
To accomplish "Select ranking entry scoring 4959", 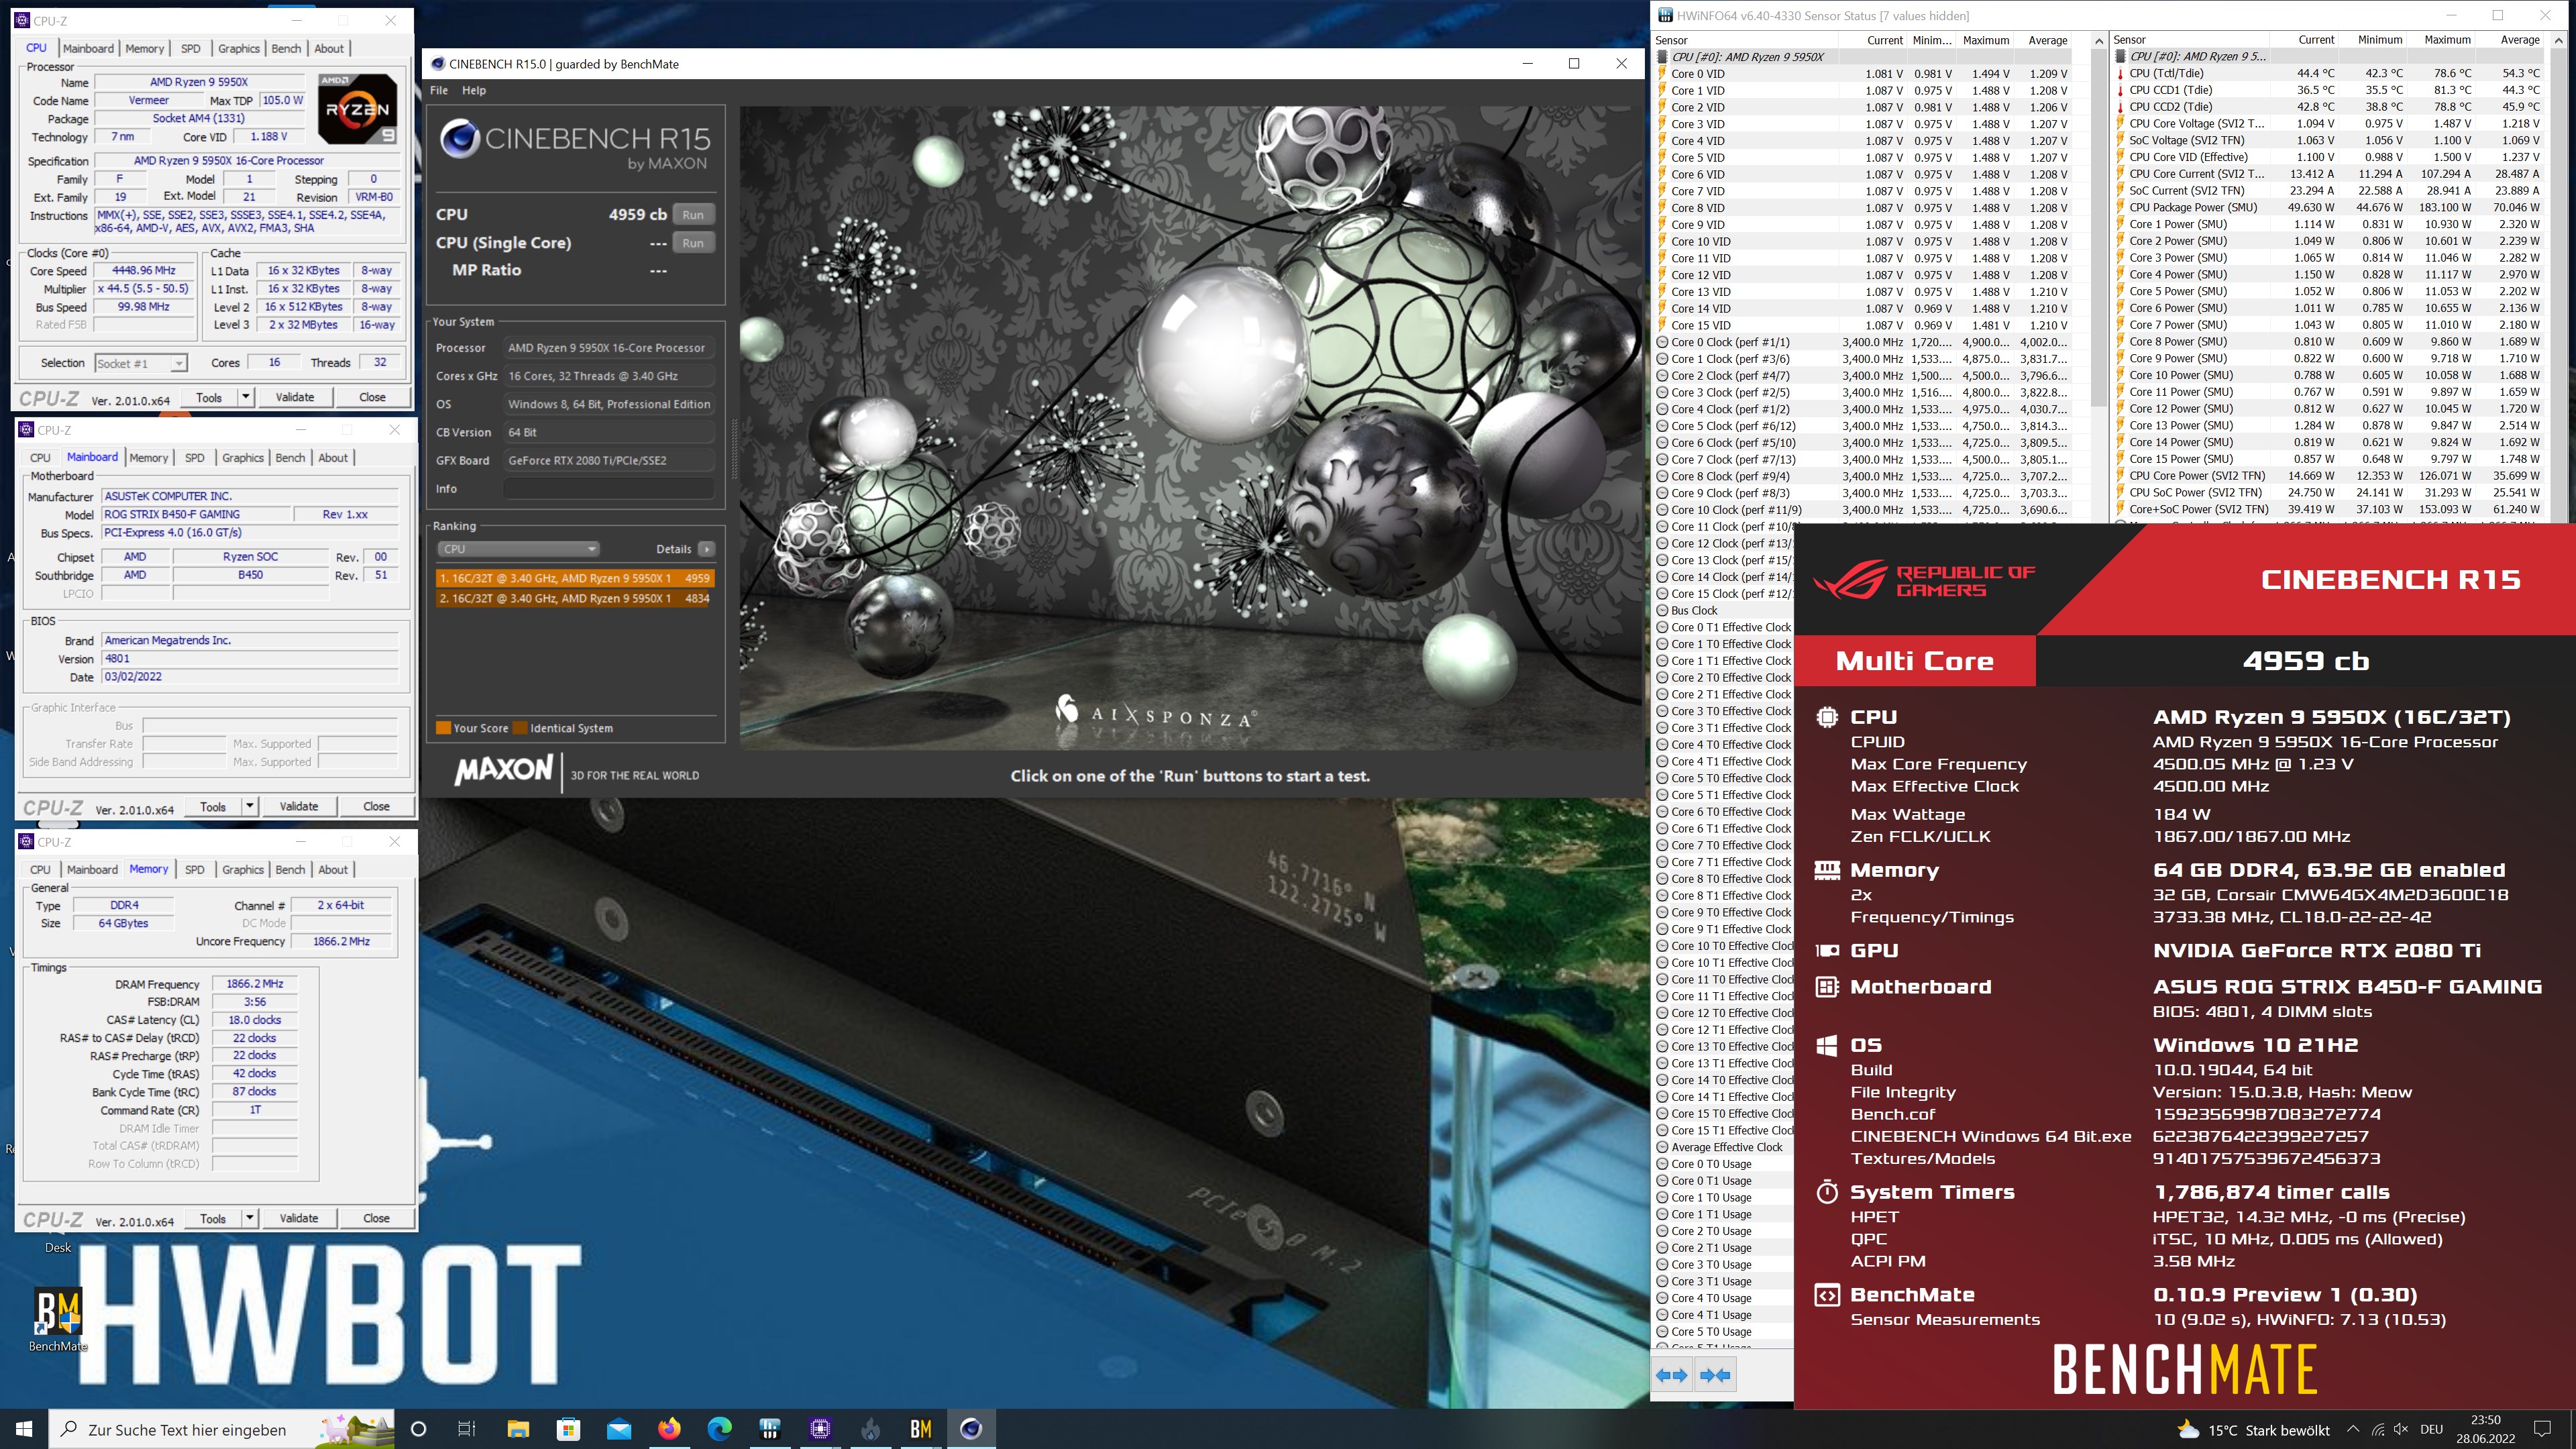I will coord(574,578).
